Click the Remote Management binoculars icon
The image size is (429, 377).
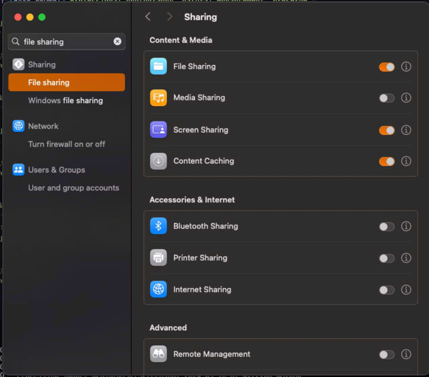158,354
